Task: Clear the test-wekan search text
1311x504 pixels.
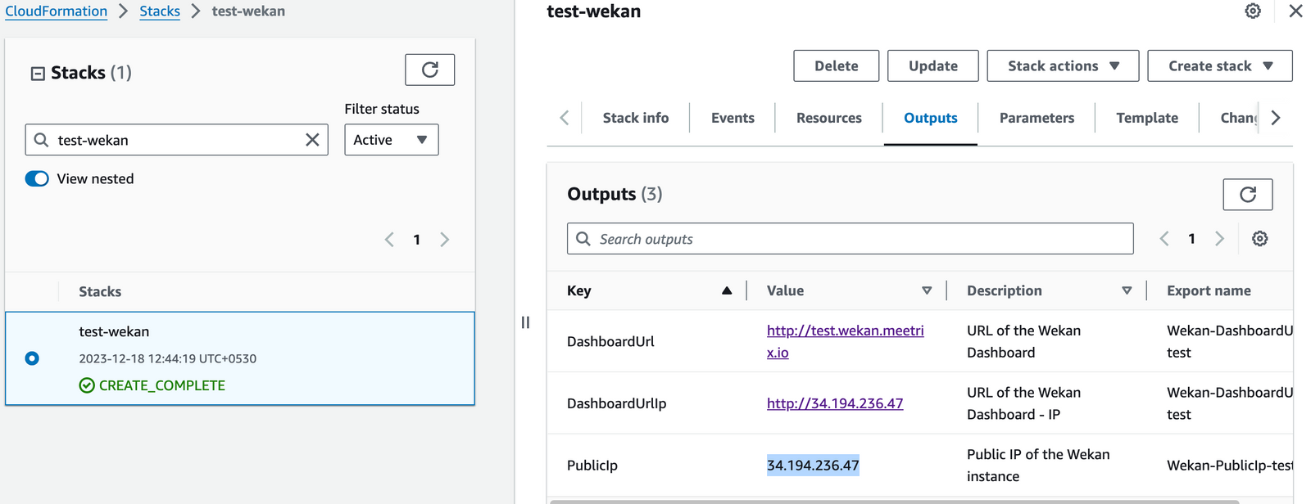Action: 312,140
